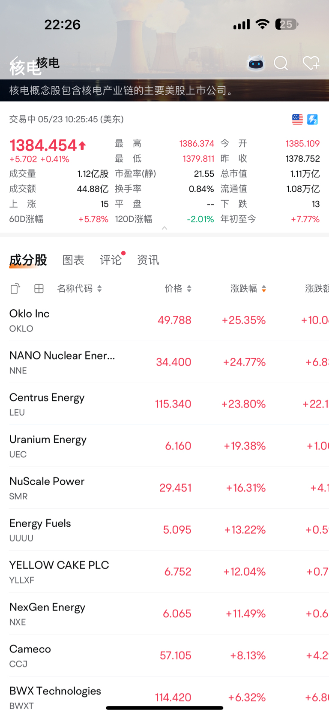This screenshot has width=329, height=716.
Task: Sort list by 价格 column
Action: coord(178,289)
